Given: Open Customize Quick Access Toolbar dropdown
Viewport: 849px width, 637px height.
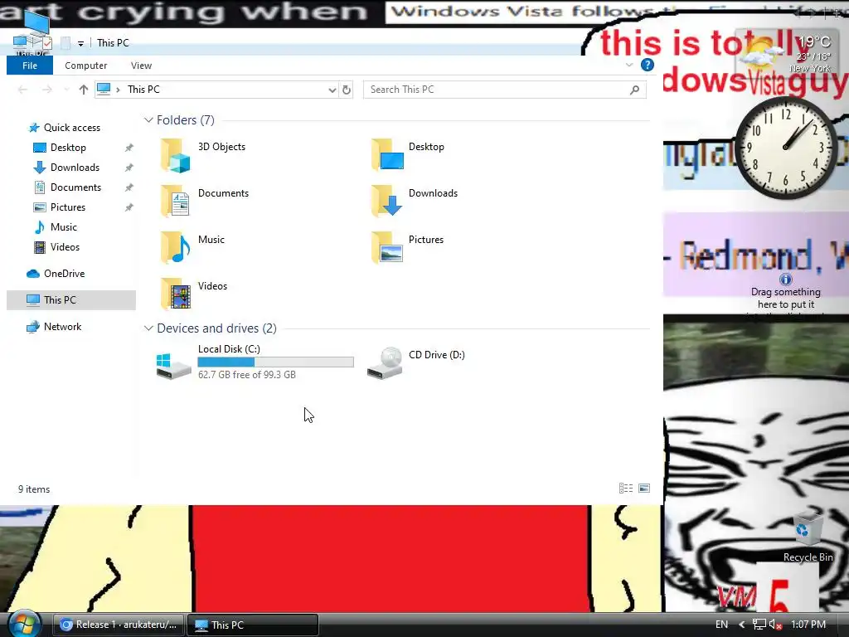Looking at the screenshot, I should 80,43.
